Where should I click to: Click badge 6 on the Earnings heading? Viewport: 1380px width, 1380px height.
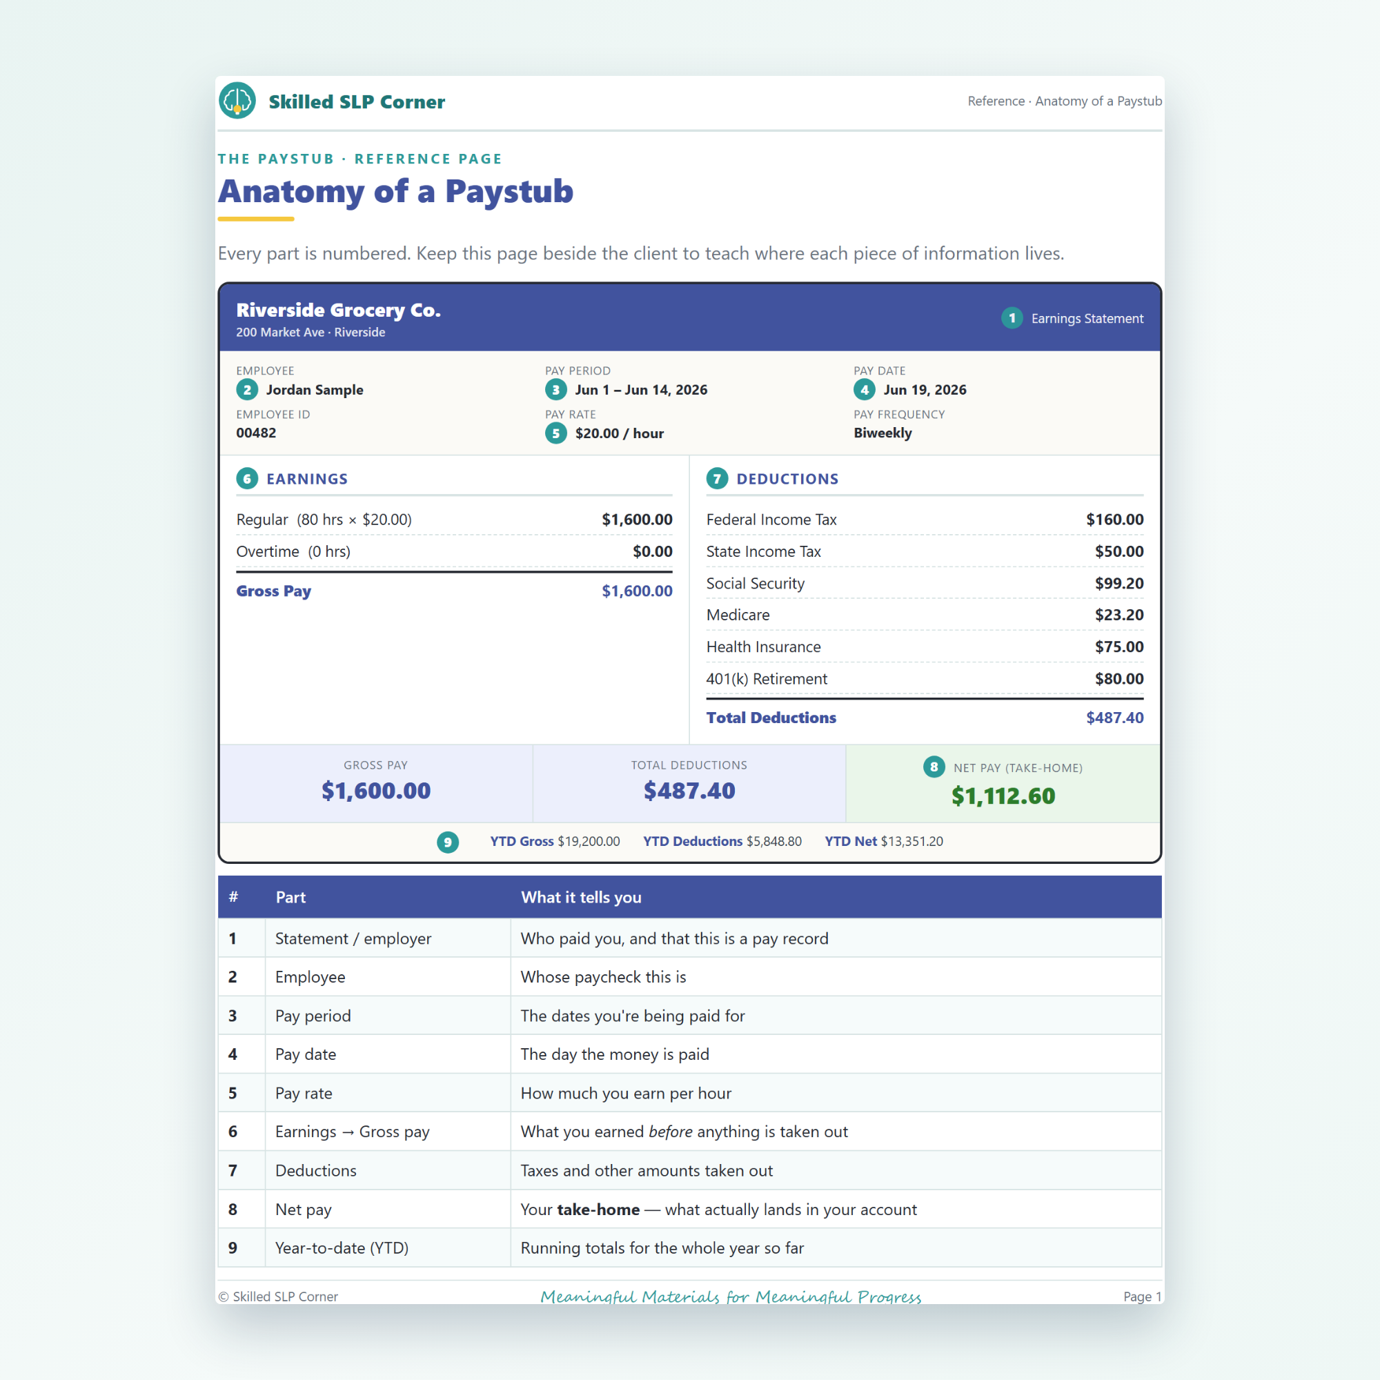(247, 479)
